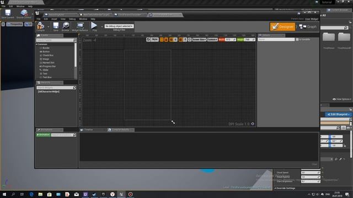Viewport: 353px width, 198px height.
Task: Click the Source Control icon in main editor
Action: coord(24,14)
